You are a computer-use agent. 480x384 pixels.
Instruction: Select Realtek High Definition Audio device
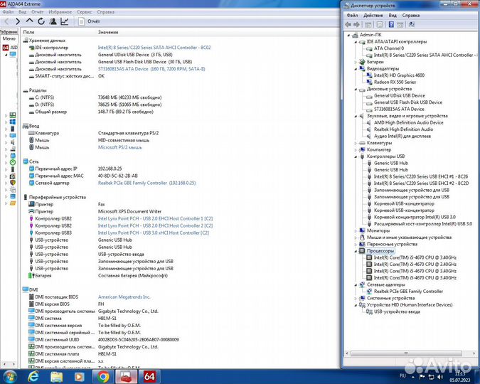(403, 129)
